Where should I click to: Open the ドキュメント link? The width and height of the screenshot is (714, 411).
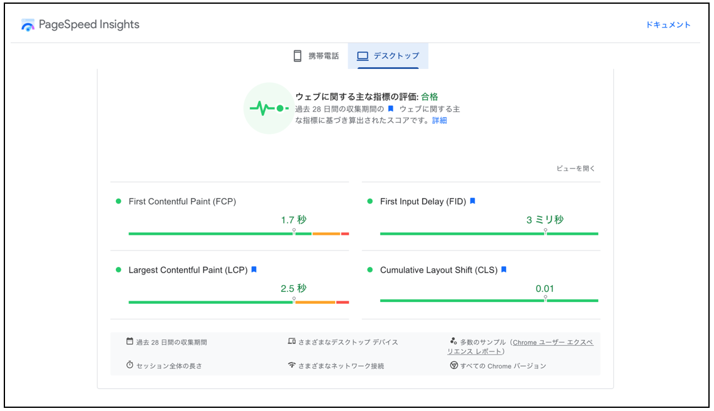click(x=668, y=25)
